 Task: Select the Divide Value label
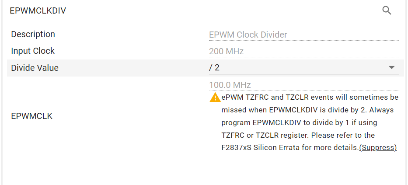pos(35,68)
